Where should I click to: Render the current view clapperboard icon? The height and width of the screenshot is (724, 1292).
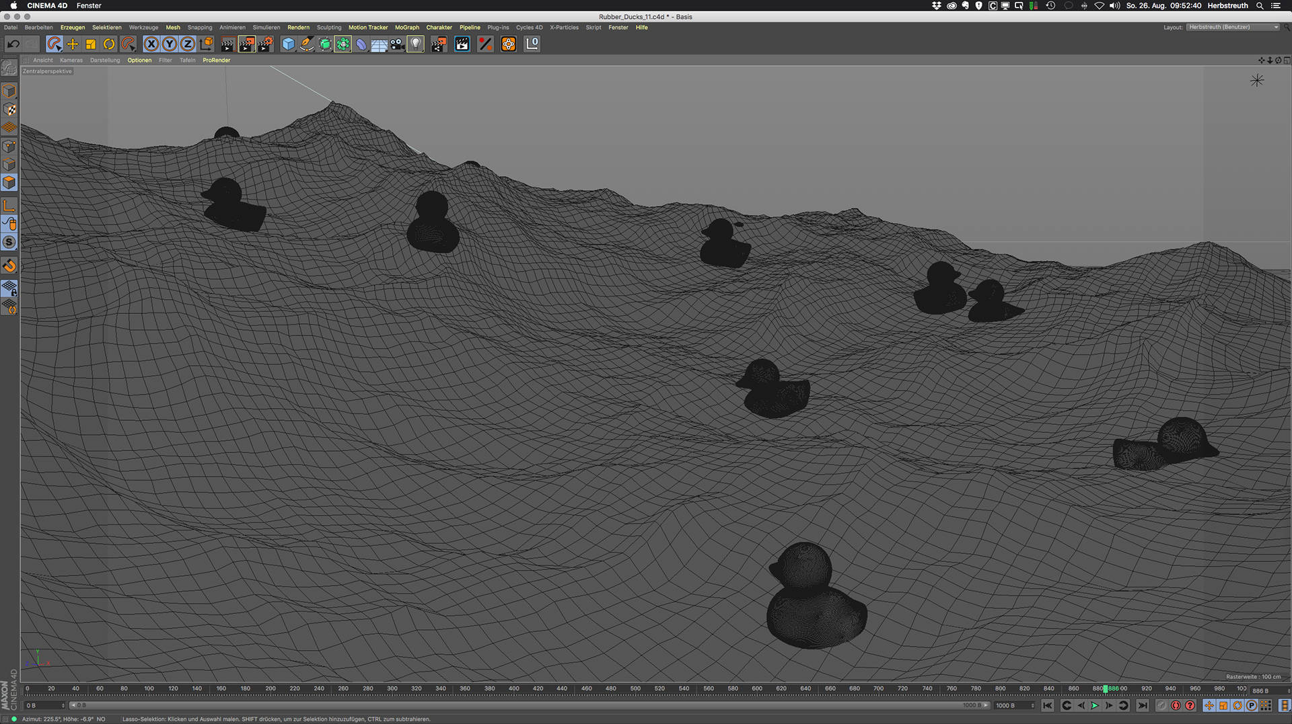pos(227,44)
